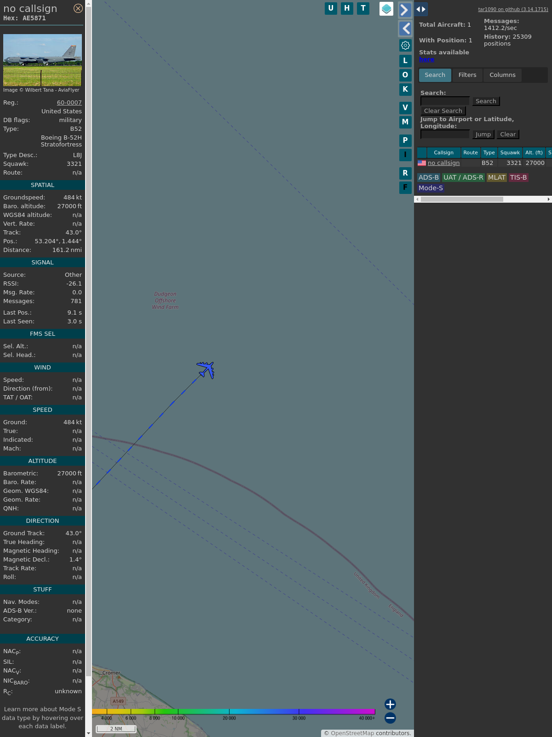Sort table by Alt. (ft) column
The height and width of the screenshot is (737, 552).
[x=534, y=152]
